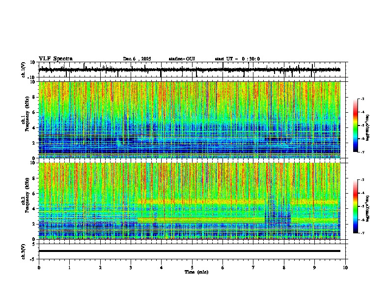Click time axis tick label '2'
Viewport: 389px width, 300px height.
pos(100,268)
